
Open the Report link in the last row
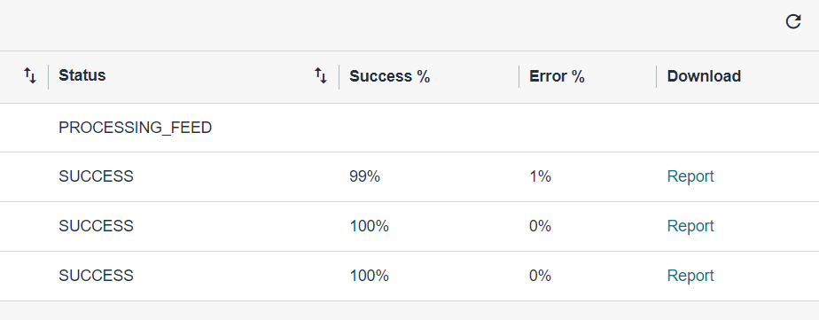[x=690, y=276]
